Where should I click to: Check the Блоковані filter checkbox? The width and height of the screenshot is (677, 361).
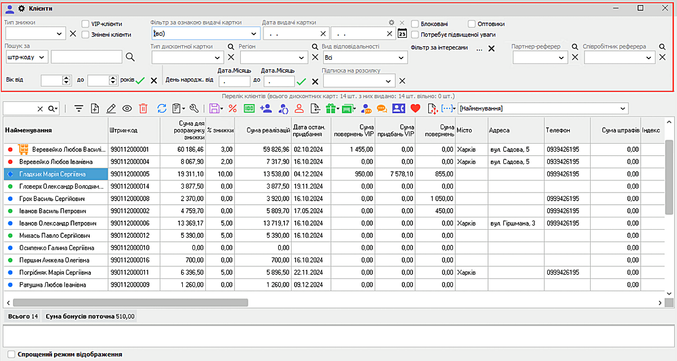pos(416,24)
